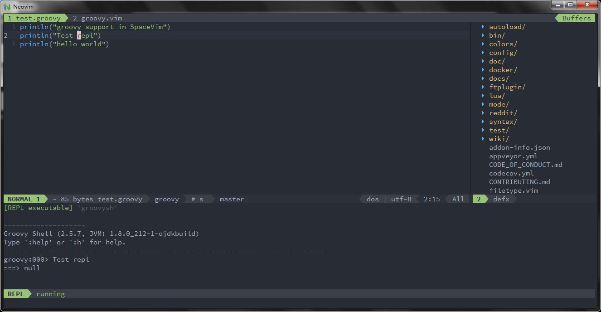The height and width of the screenshot is (312, 601).
Task: Click the '# s' statusline segment
Action: (197, 199)
